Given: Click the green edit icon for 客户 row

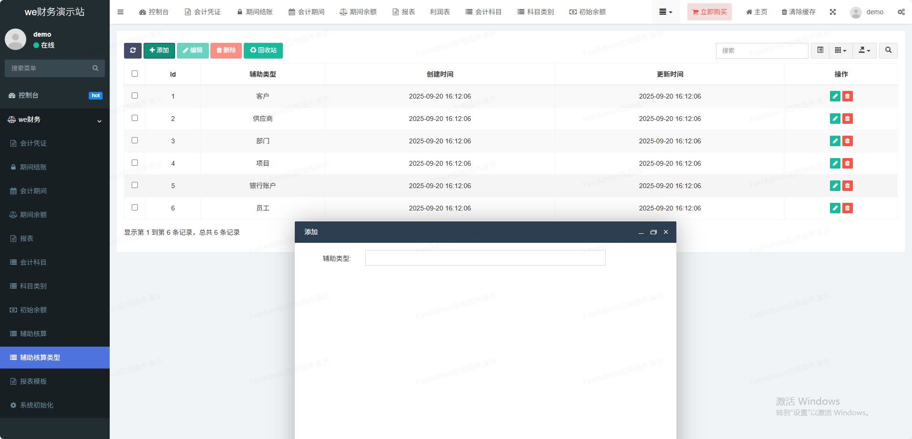Looking at the screenshot, I should (x=835, y=96).
